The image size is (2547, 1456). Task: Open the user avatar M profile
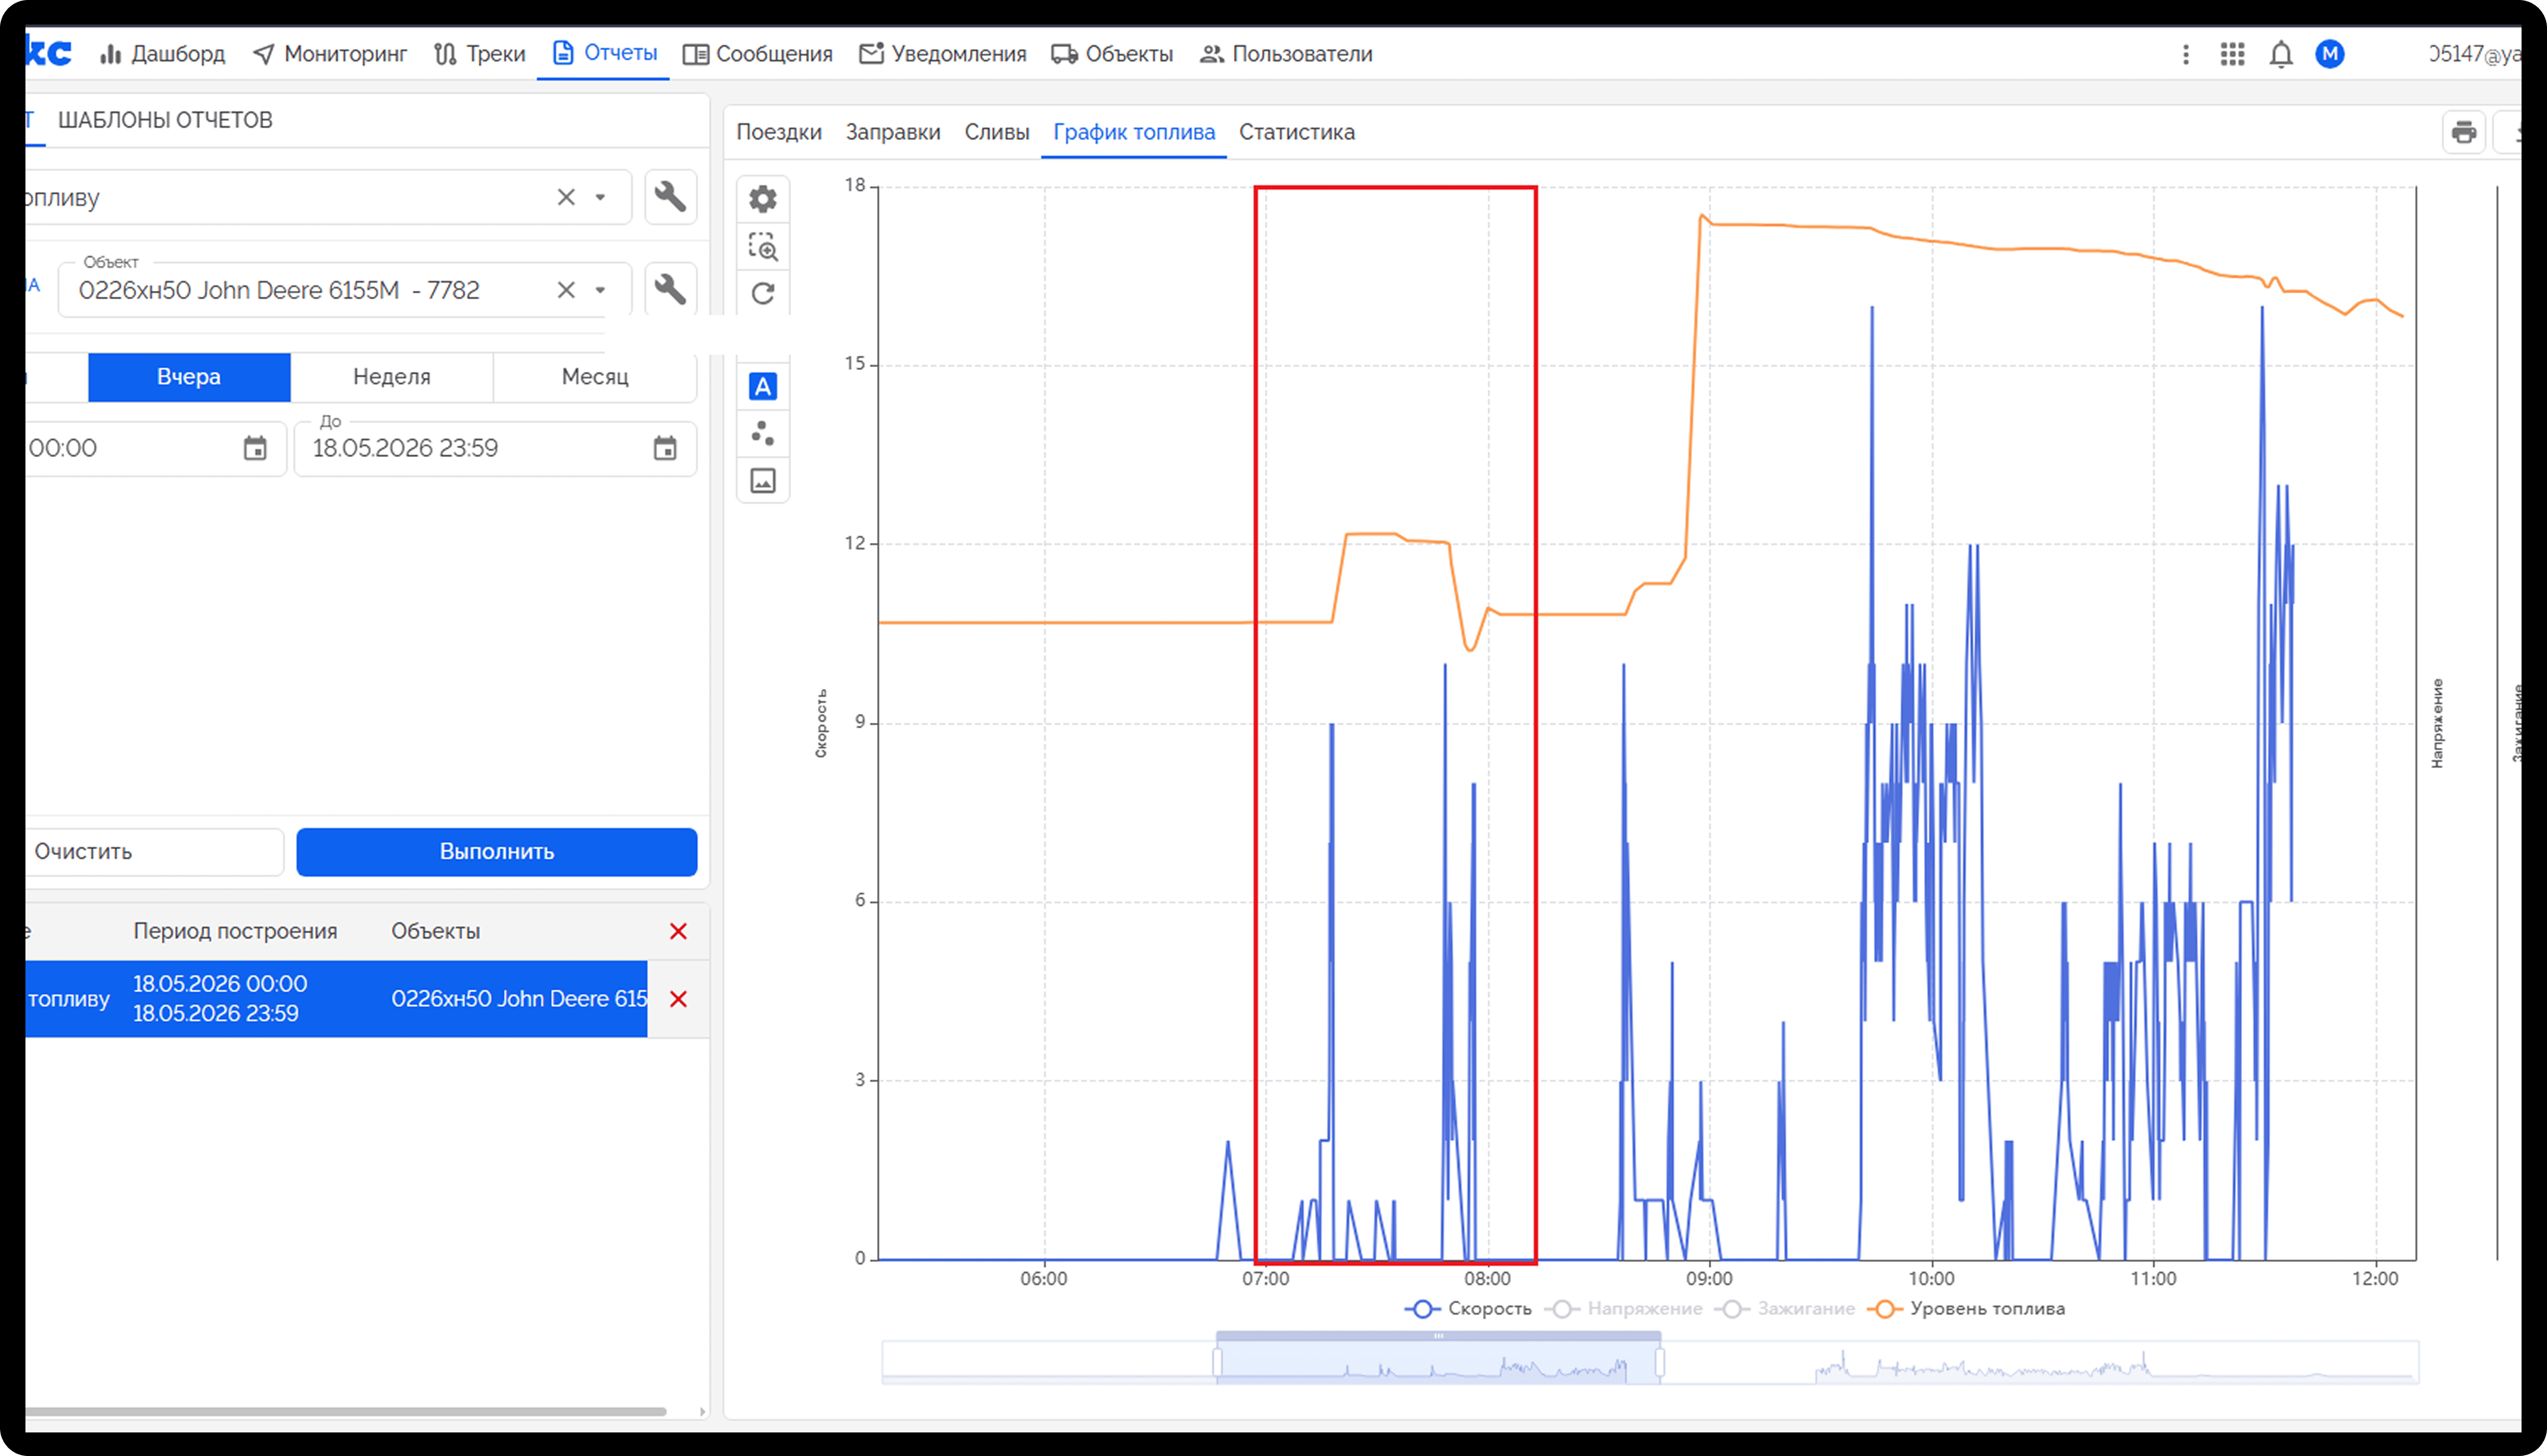(x=2330, y=54)
